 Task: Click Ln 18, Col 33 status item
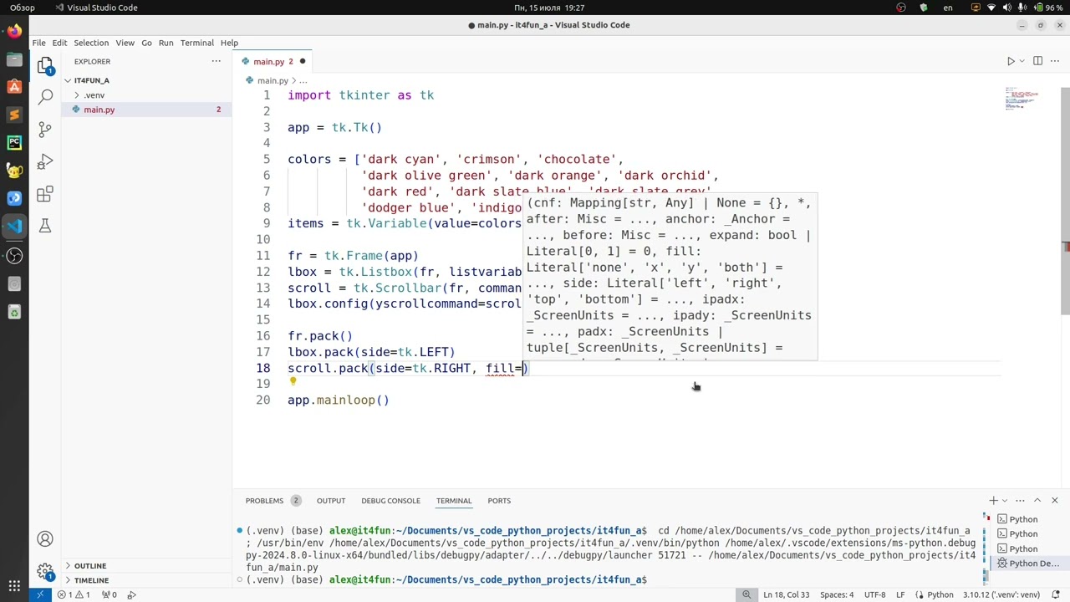pyautogui.click(x=786, y=594)
